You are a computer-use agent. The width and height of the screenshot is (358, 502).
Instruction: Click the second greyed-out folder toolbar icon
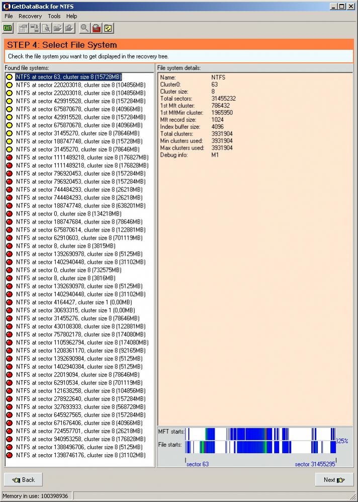(69, 28)
